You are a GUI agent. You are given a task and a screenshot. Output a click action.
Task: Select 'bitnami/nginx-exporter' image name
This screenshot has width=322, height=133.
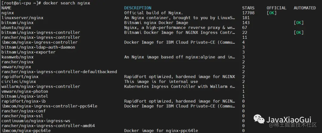[28, 52]
